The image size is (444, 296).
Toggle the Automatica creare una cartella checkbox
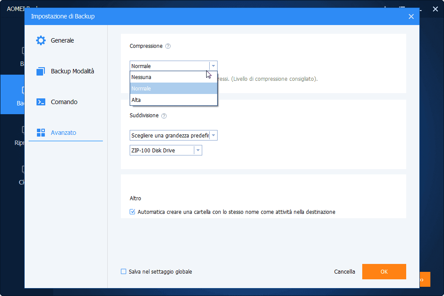[x=132, y=212]
